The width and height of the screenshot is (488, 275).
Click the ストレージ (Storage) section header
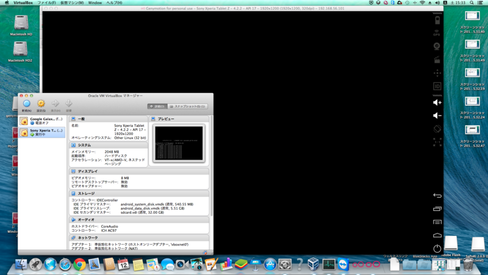click(139, 193)
